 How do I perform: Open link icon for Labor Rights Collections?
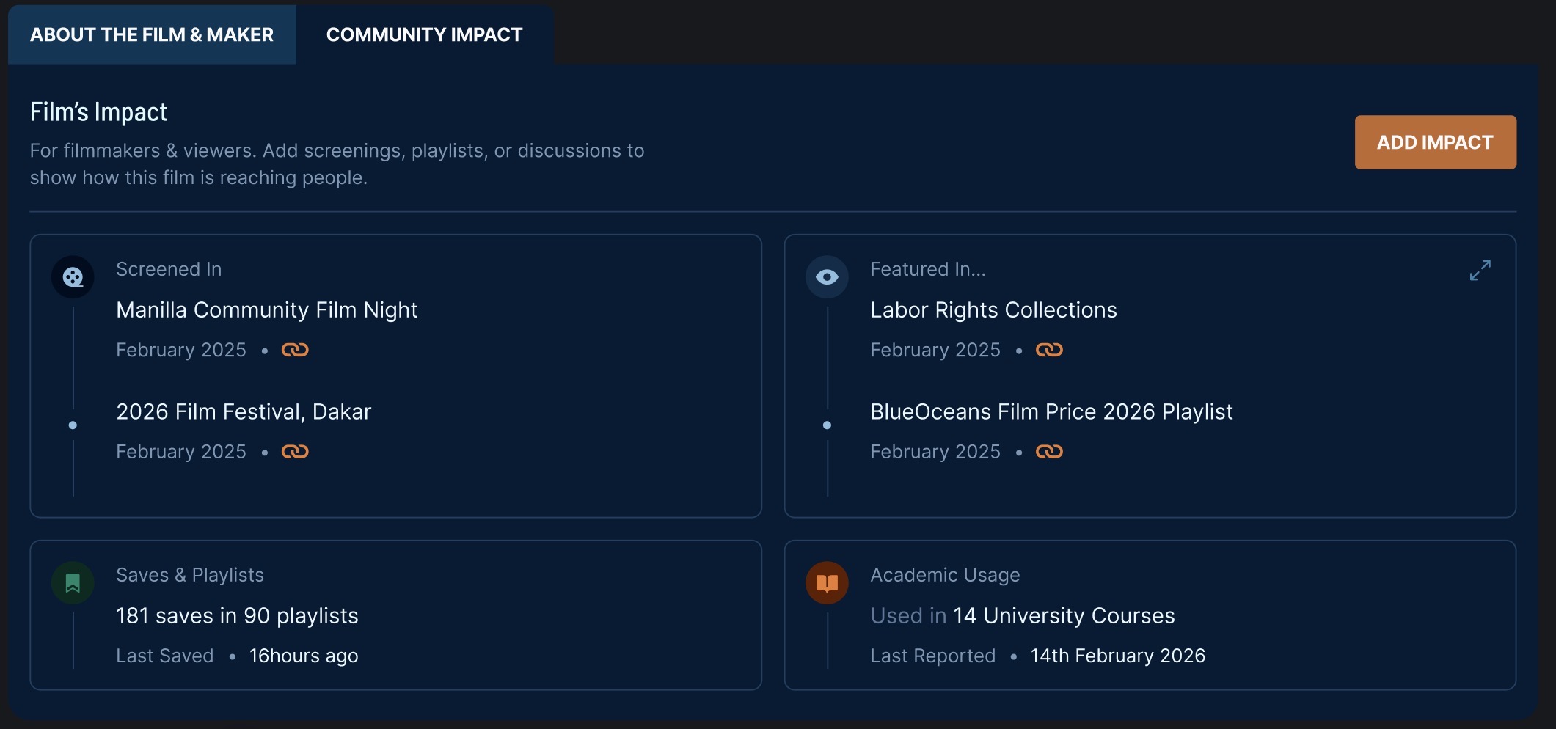pos(1049,350)
